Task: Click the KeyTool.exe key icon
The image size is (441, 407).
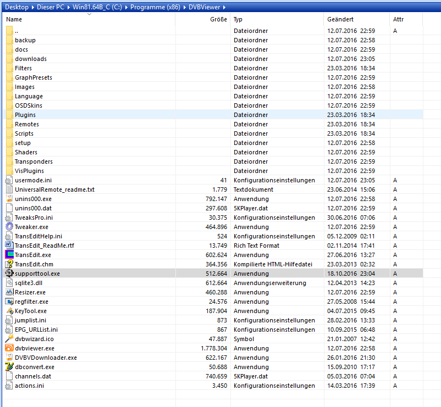Action: point(9,311)
